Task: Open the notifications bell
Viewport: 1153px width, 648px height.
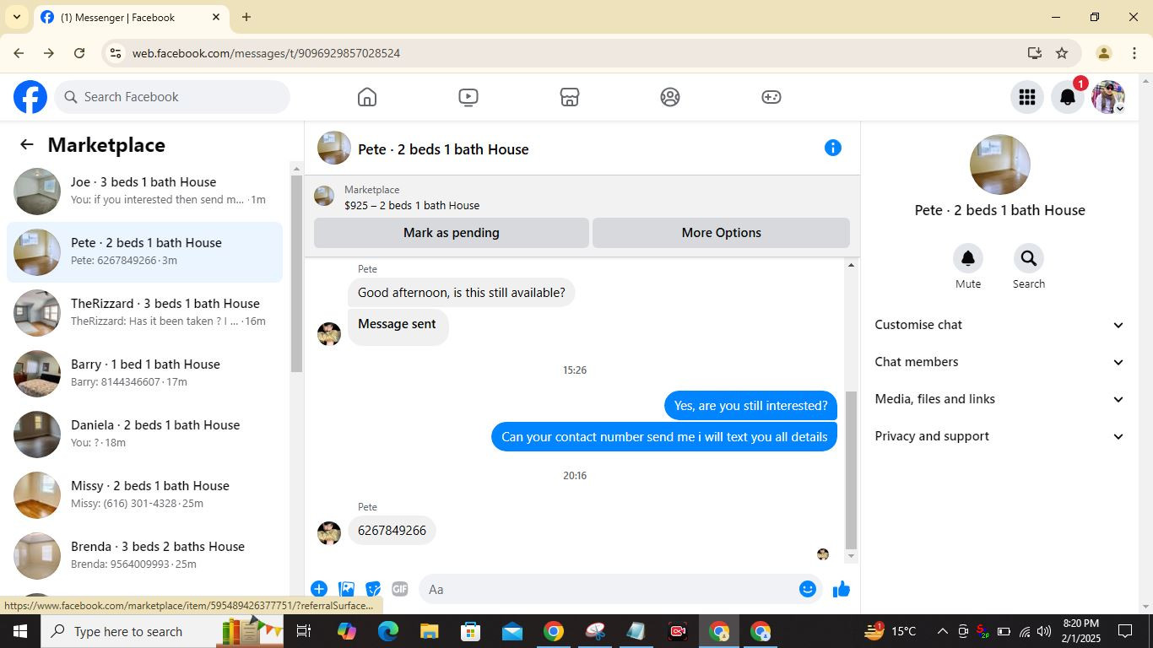Action: (x=1068, y=97)
